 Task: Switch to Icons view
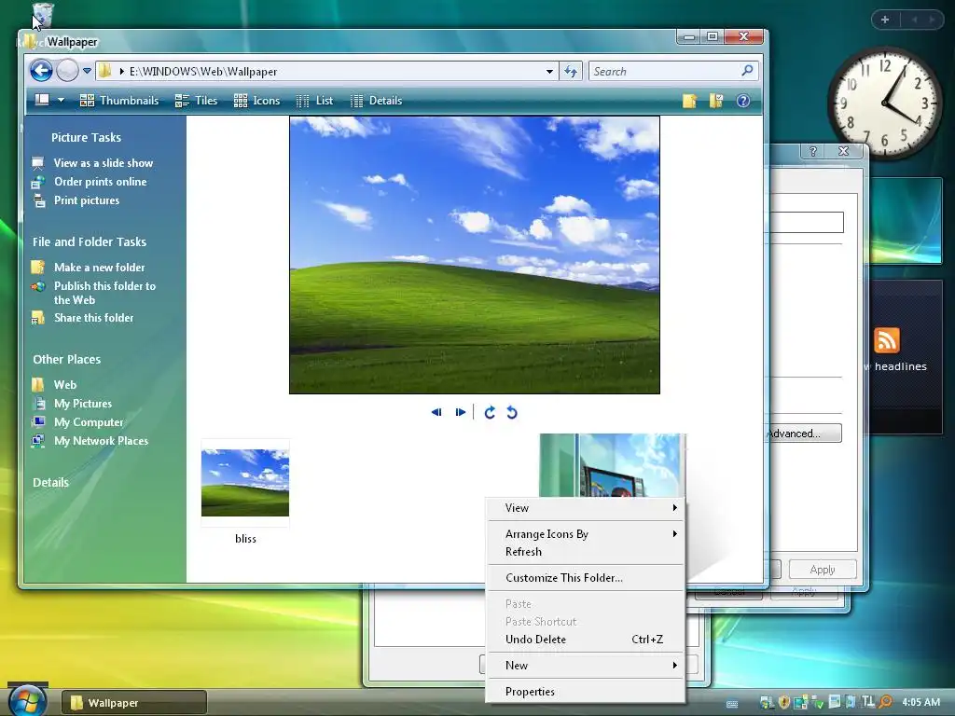(257, 101)
